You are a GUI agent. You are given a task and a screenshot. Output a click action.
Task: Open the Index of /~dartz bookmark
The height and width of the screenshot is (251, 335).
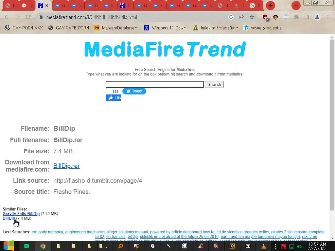point(215,28)
